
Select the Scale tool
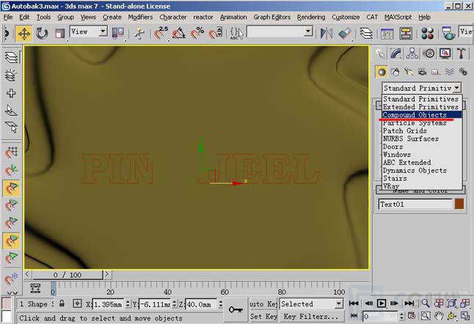click(x=59, y=33)
